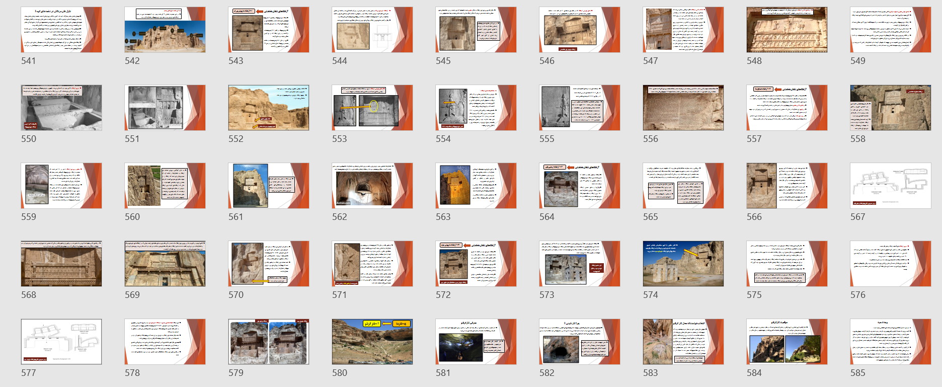Select slide 556 showing the rock inscription
942x387 pixels.
[683, 108]
